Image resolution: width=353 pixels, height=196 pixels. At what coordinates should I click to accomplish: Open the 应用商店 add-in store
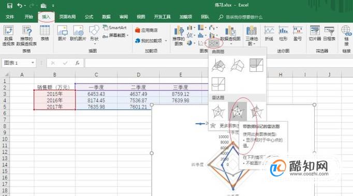click(x=146, y=30)
